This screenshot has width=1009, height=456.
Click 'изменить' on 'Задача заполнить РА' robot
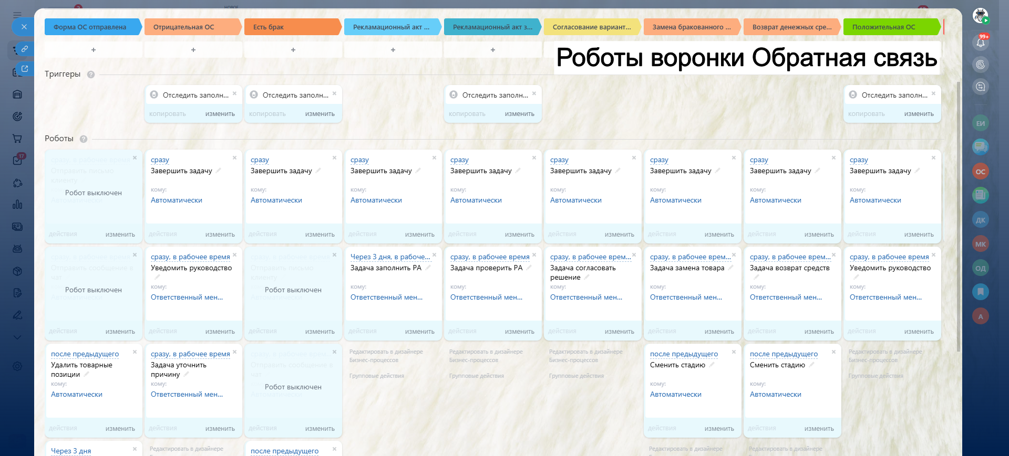click(419, 332)
